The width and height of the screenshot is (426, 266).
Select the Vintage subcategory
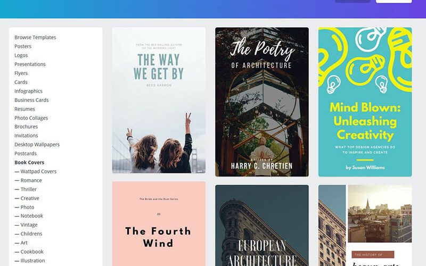coord(26,225)
